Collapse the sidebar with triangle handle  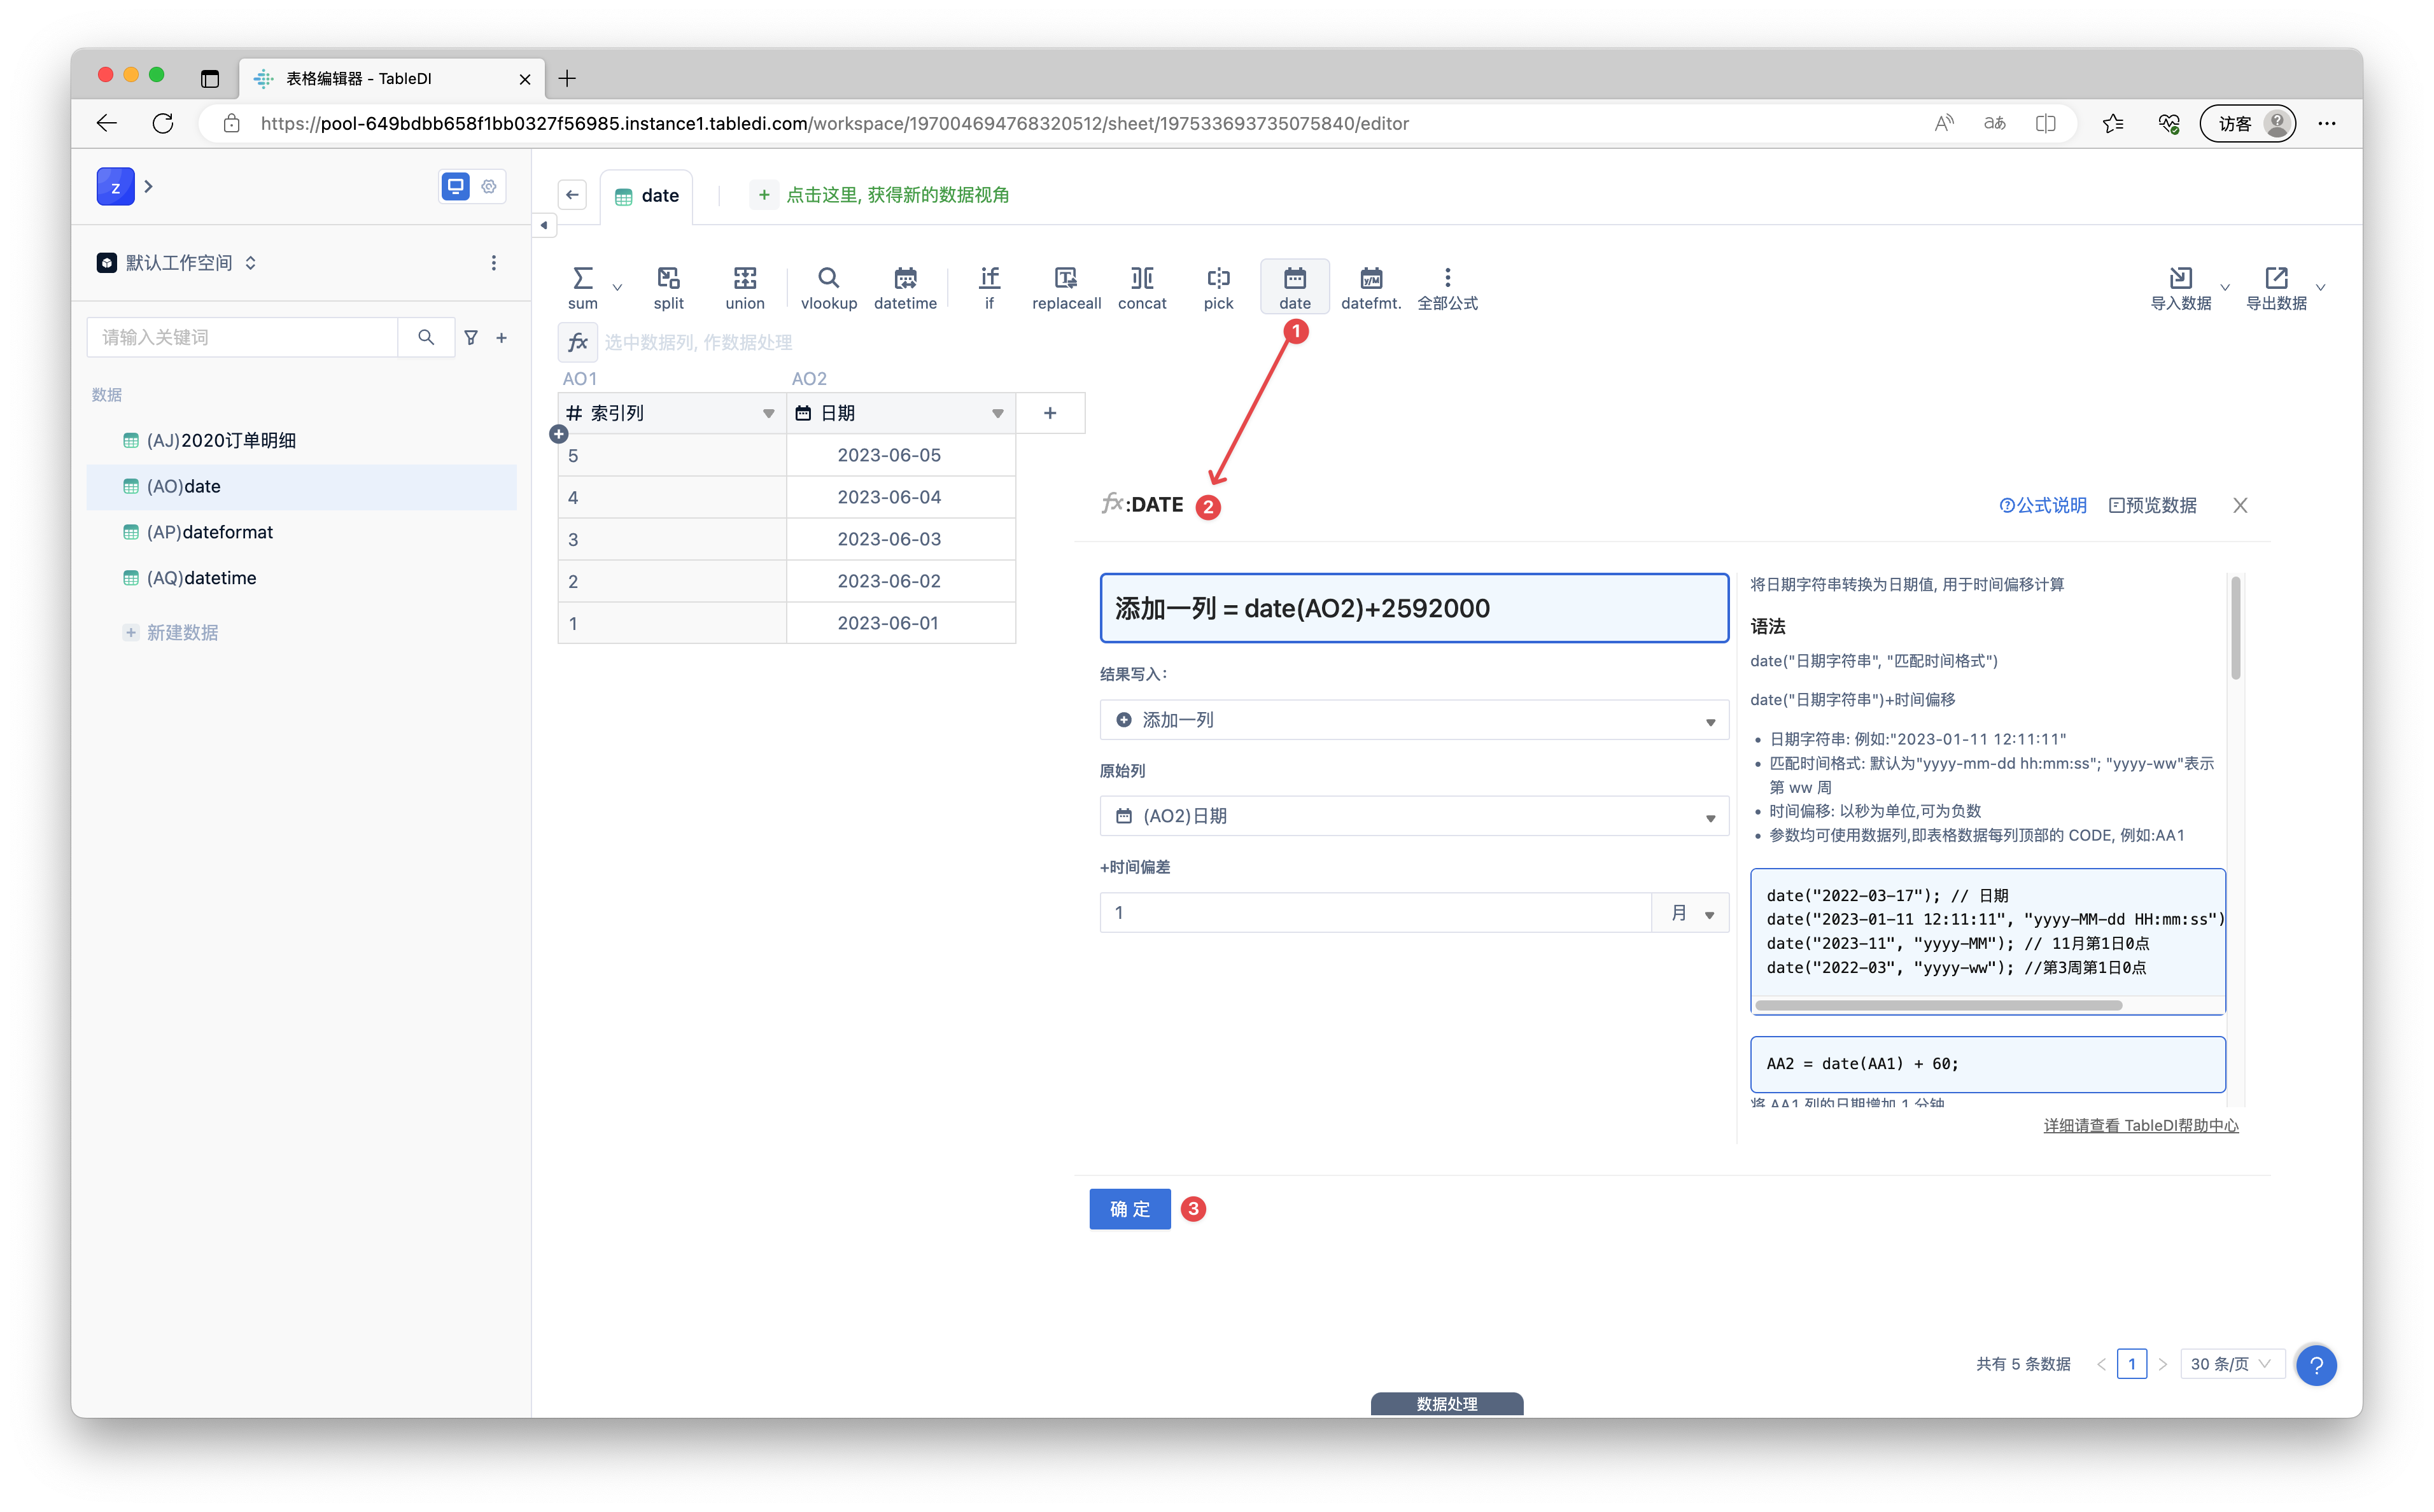[544, 225]
